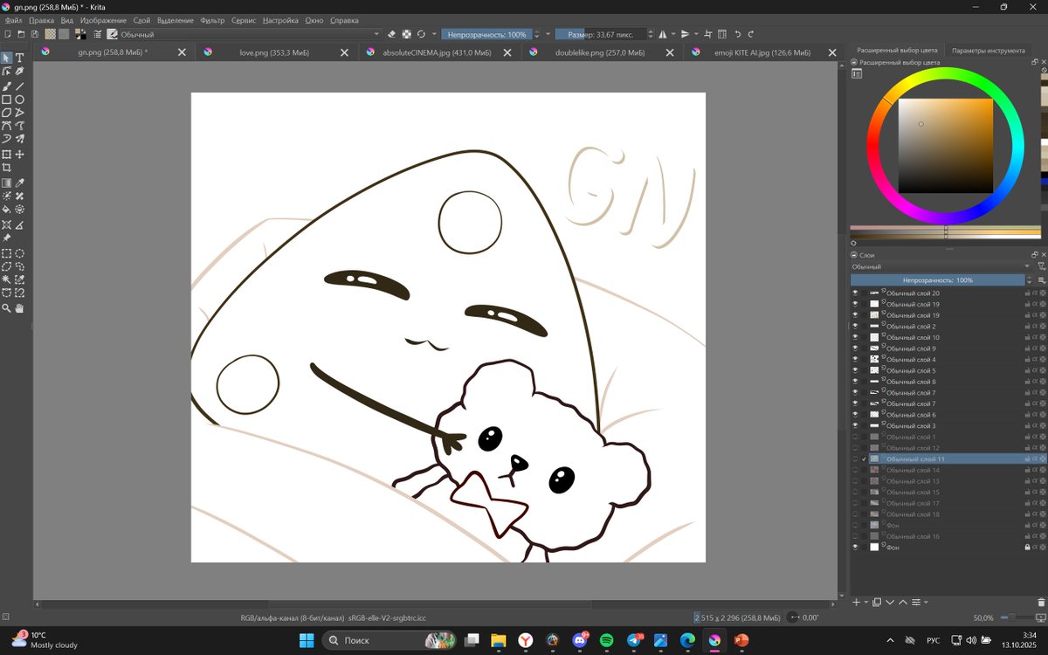The width and height of the screenshot is (1048, 655).
Task: Select the Gradient tool
Action: pos(6,183)
